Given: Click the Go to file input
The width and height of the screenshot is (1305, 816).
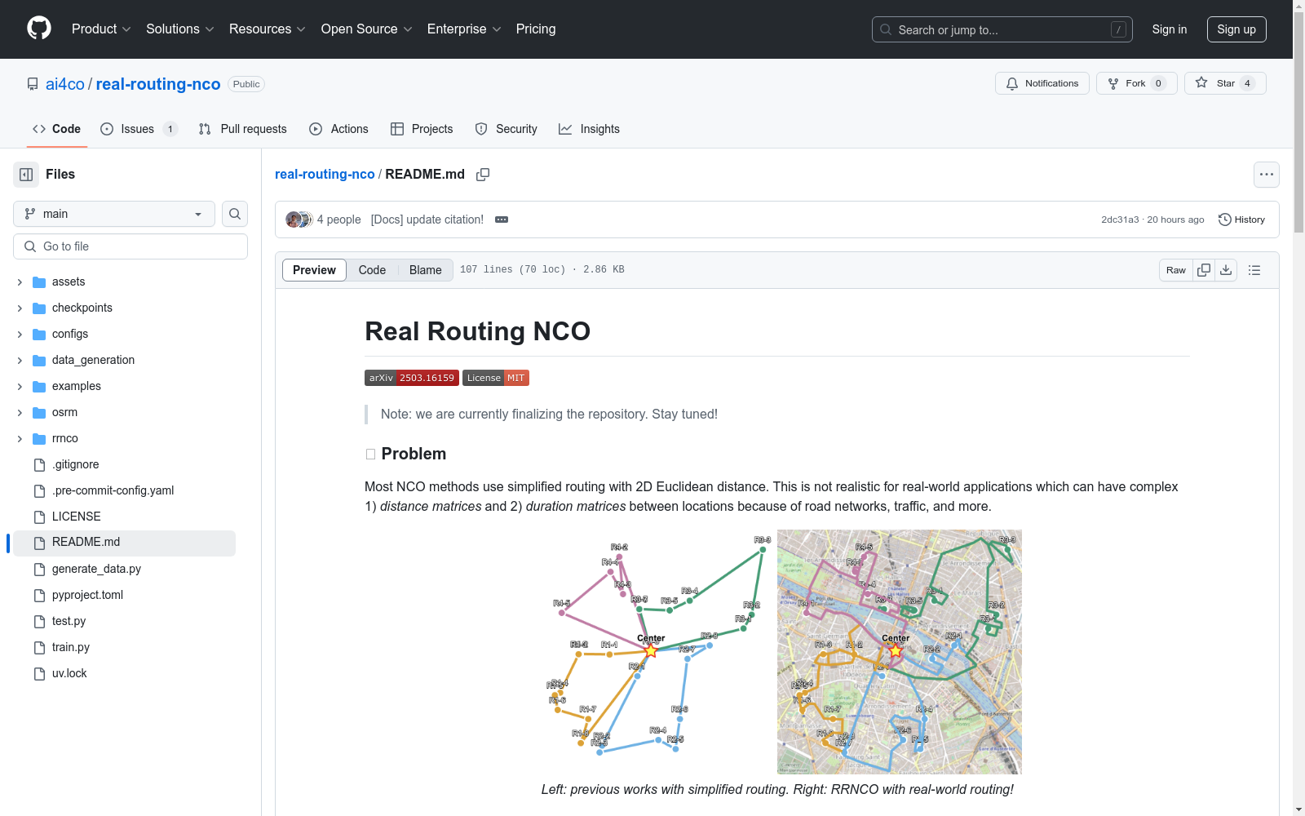Looking at the screenshot, I should pos(130,246).
